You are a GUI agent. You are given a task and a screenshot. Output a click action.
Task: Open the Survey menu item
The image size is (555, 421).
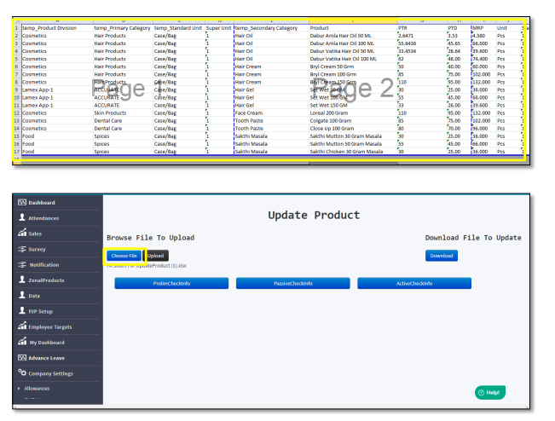(x=37, y=250)
